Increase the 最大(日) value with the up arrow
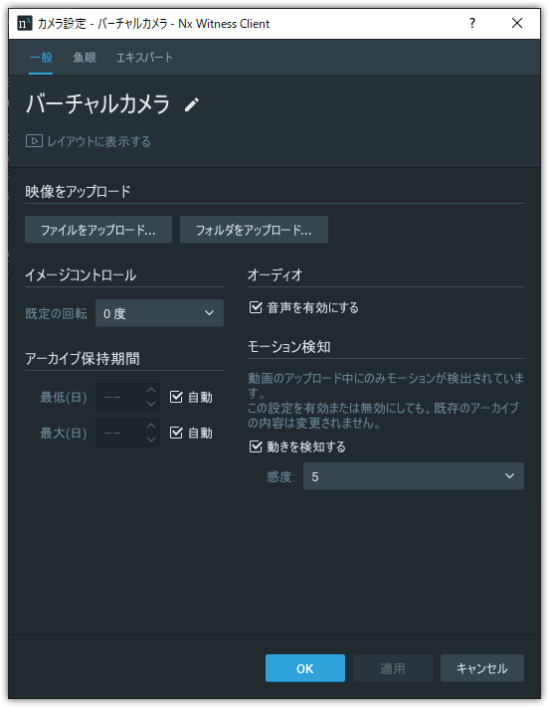The width and height of the screenshot is (549, 707). coord(151,427)
